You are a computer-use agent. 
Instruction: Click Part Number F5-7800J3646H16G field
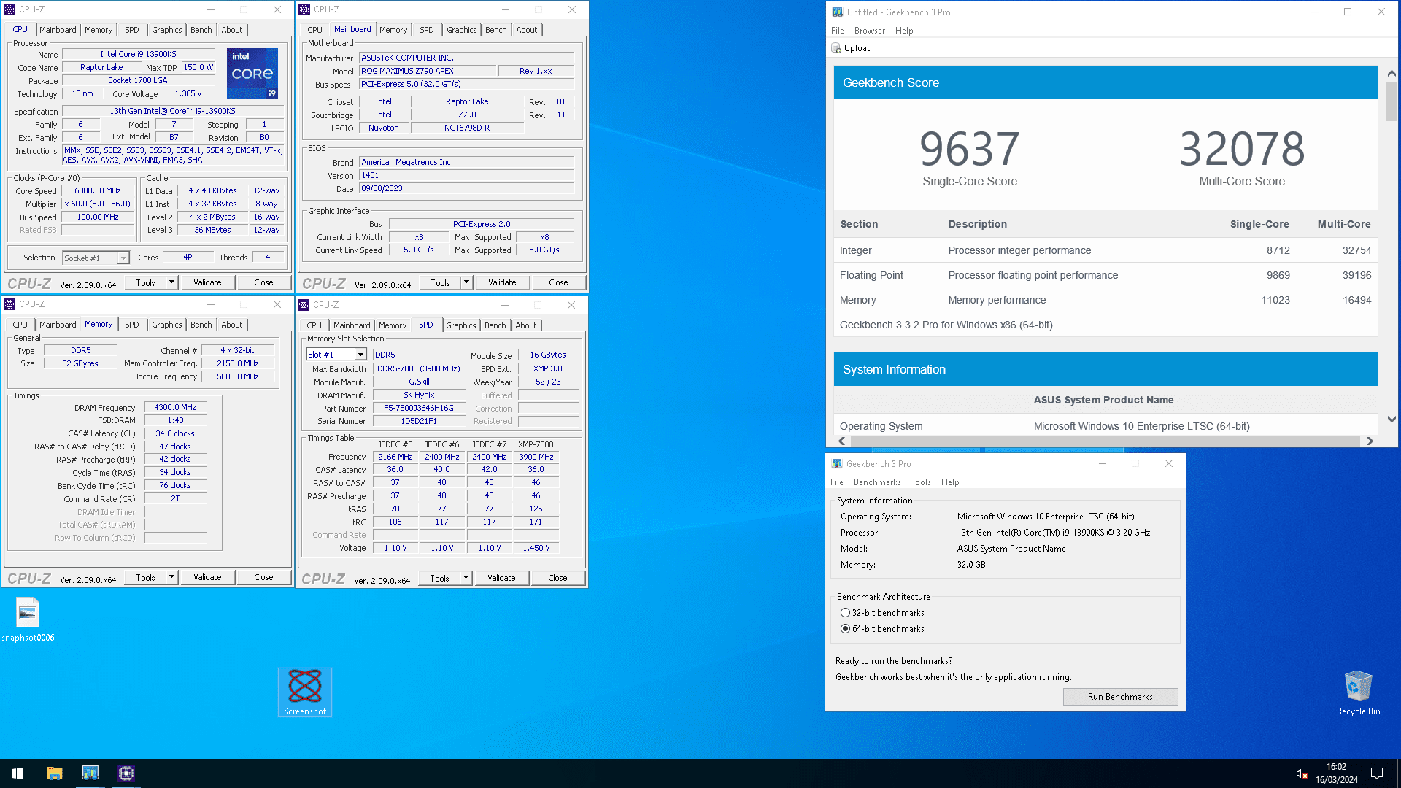419,409
